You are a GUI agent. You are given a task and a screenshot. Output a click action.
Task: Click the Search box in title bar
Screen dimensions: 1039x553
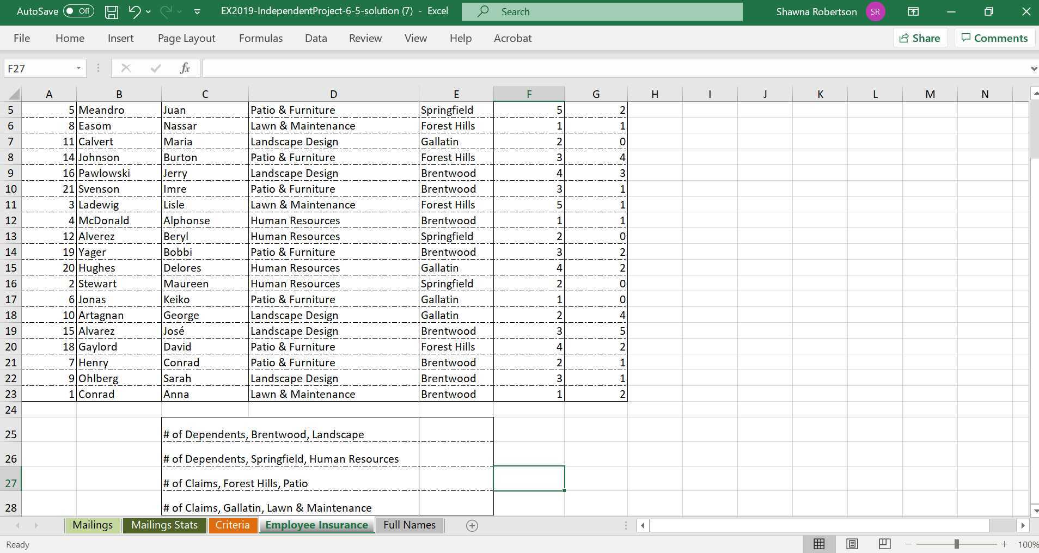[602, 11]
